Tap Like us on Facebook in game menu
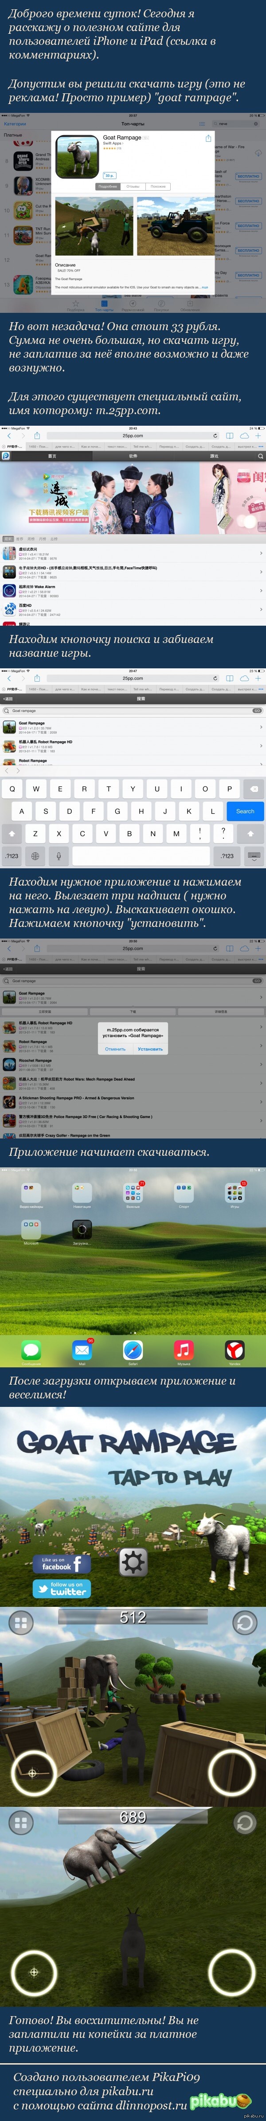Image resolution: width=266 pixels, height=2121 pixels. click(63, 1564)
